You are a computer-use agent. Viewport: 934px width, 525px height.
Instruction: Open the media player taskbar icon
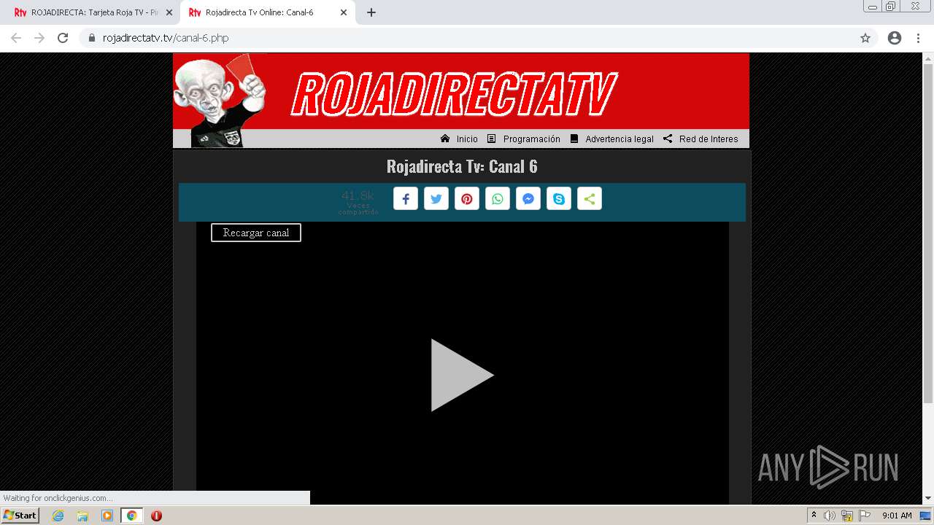pos(107,516)
